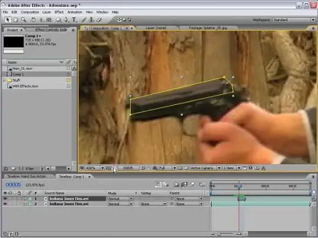
Task: Switch to Timeline: Hand Gun Action tab
Action: 27,176
